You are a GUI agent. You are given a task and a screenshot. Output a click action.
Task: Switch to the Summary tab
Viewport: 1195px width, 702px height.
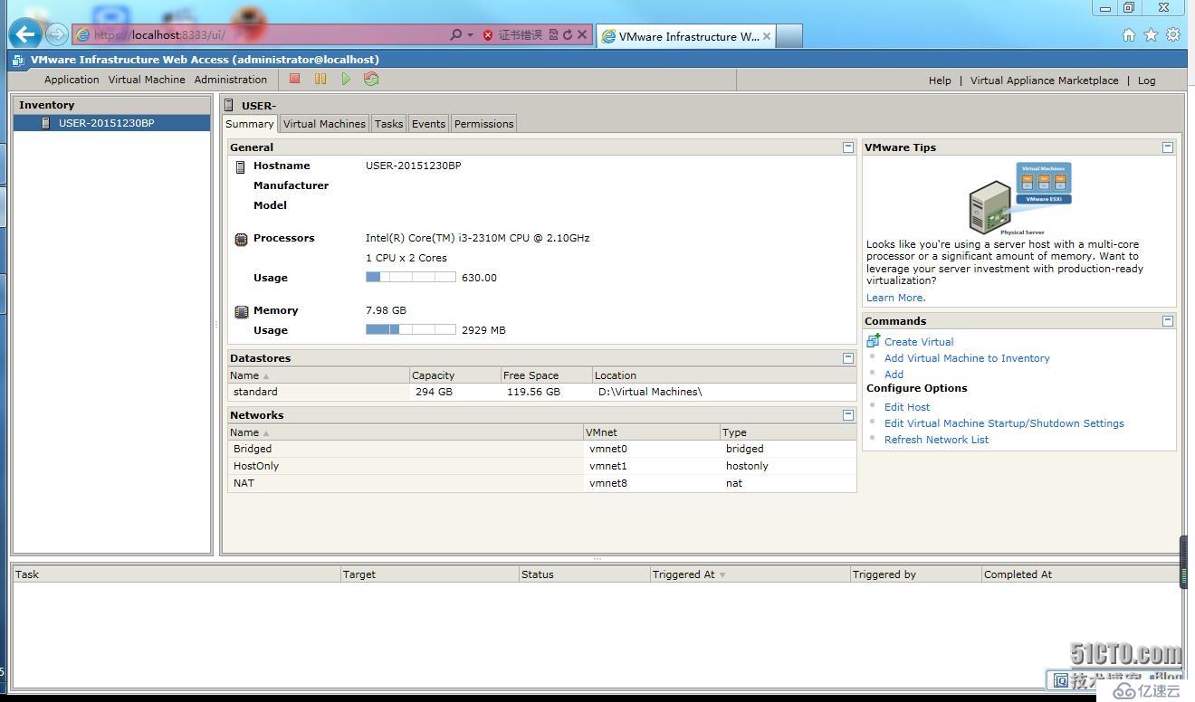[250, 124]
